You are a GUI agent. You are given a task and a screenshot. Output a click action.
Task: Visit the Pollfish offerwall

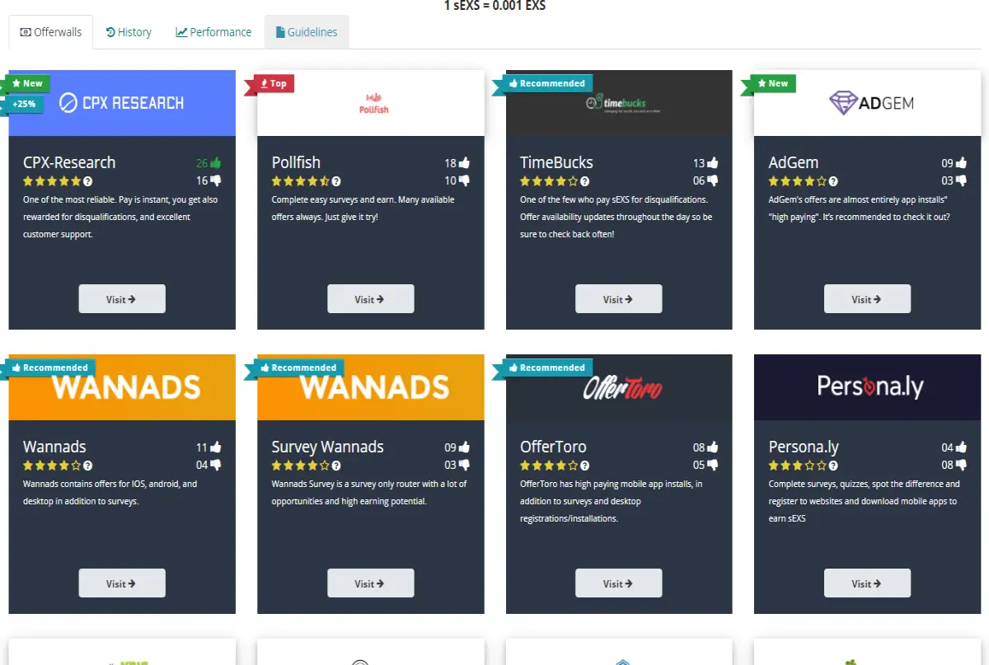pos(370,299)
